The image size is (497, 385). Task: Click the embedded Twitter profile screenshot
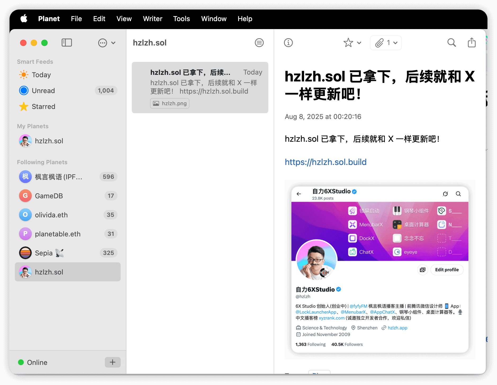point(380,269)
